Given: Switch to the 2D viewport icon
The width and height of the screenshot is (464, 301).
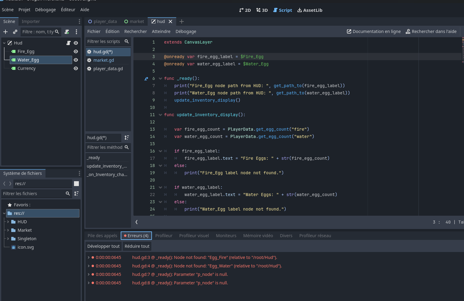Looking at the screenshot, I should [x=245, y=10].
